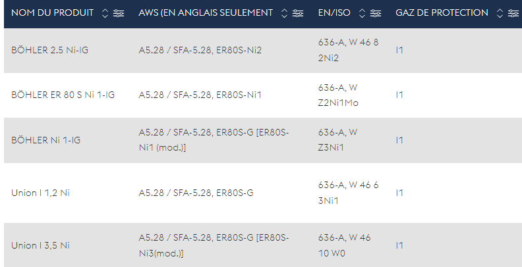Select the ER80S-Ni2 AWS classification cell
This screenshot has width=522, height=267.
tap(200, 50)
